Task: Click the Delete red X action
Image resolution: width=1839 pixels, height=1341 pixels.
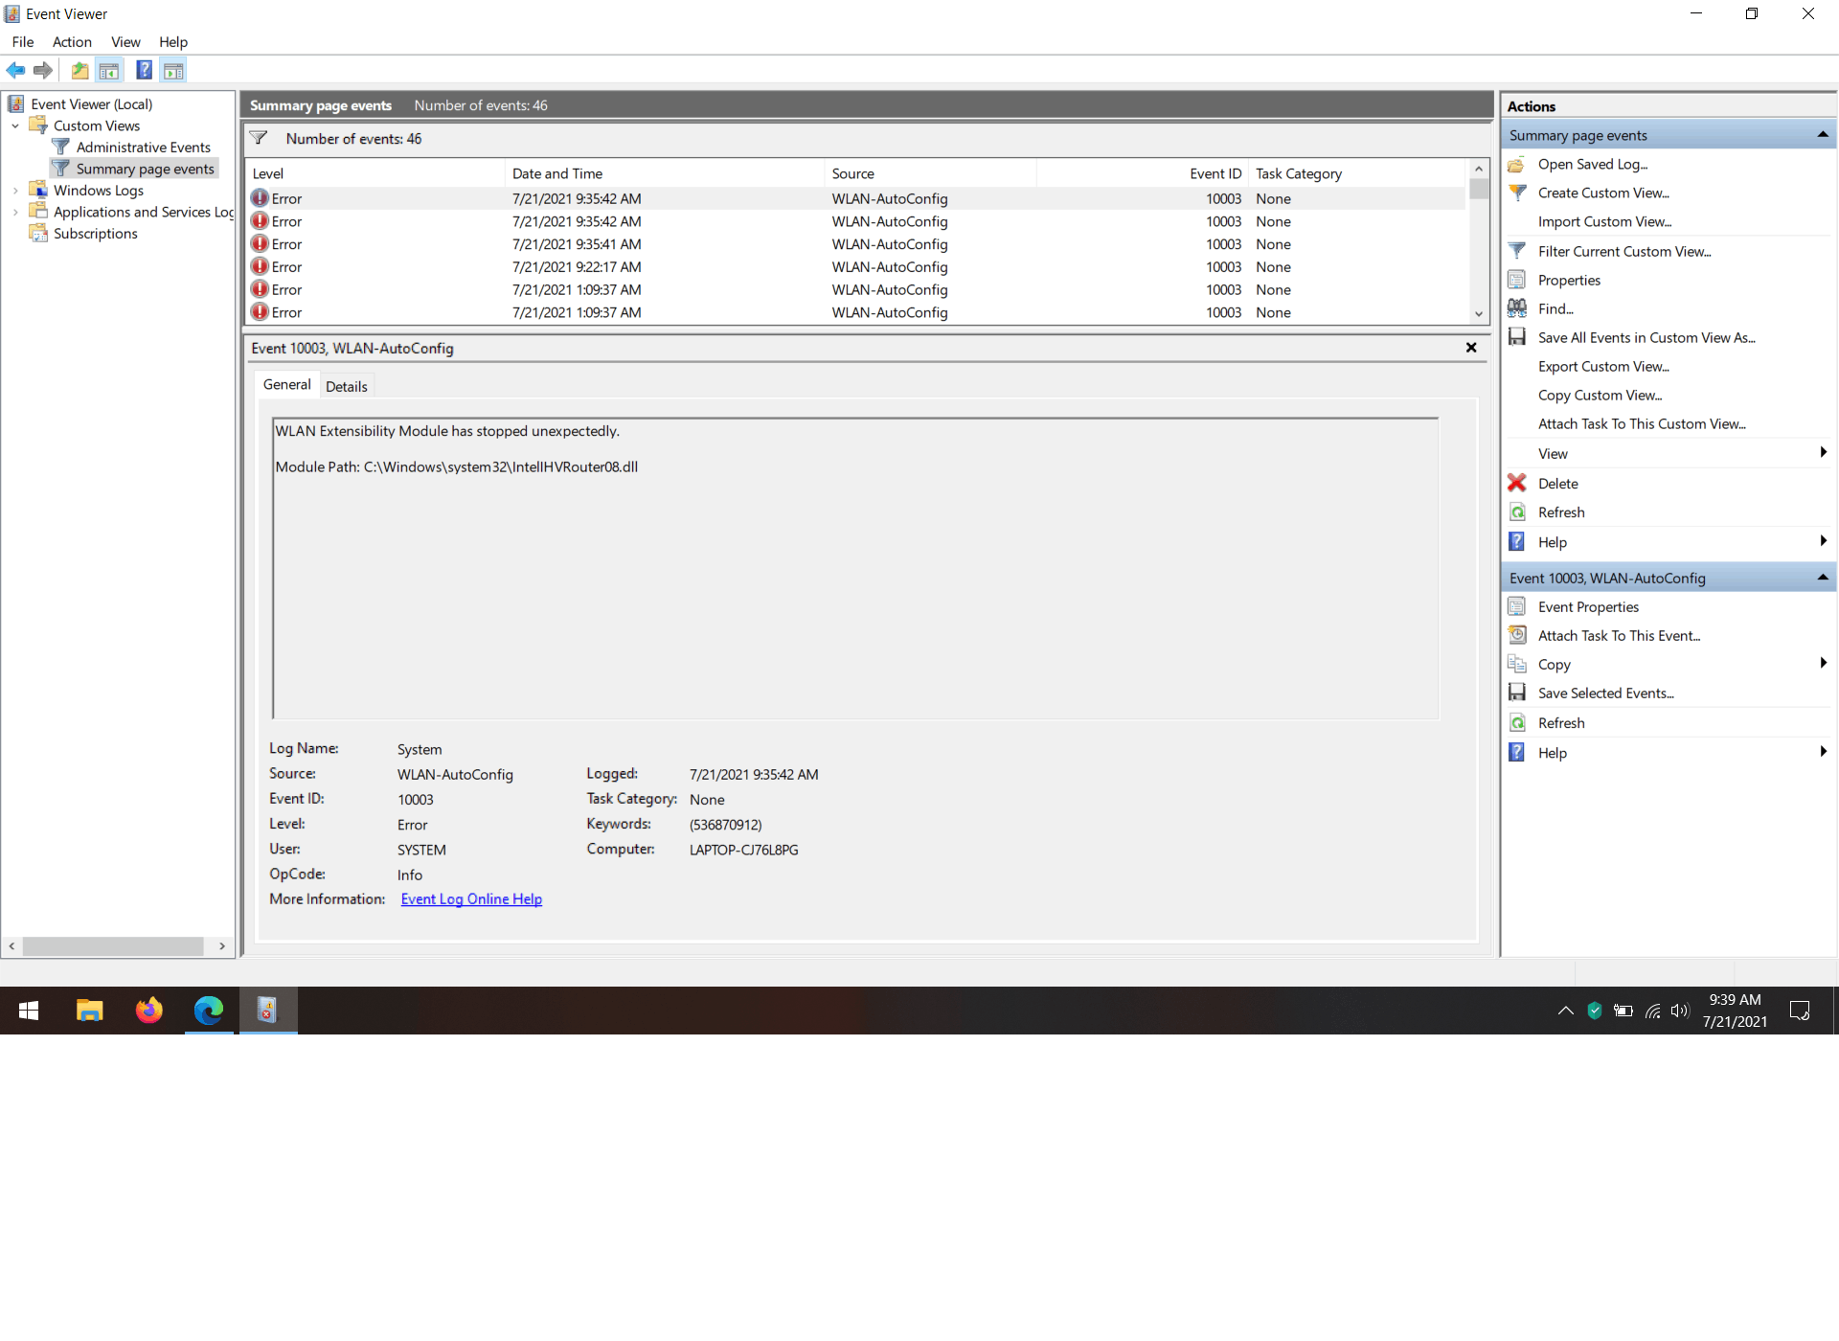Action: click(1517, 484)
